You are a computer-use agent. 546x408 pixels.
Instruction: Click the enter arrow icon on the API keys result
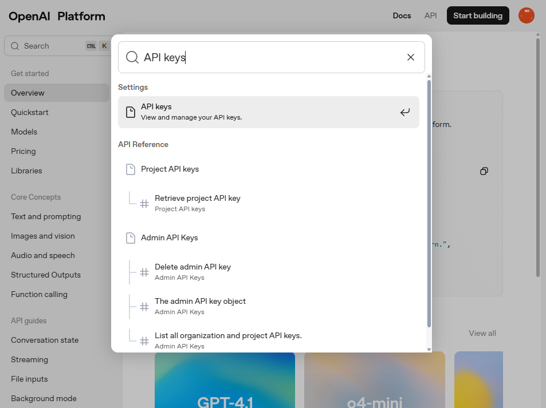click(x=404, y=112)
